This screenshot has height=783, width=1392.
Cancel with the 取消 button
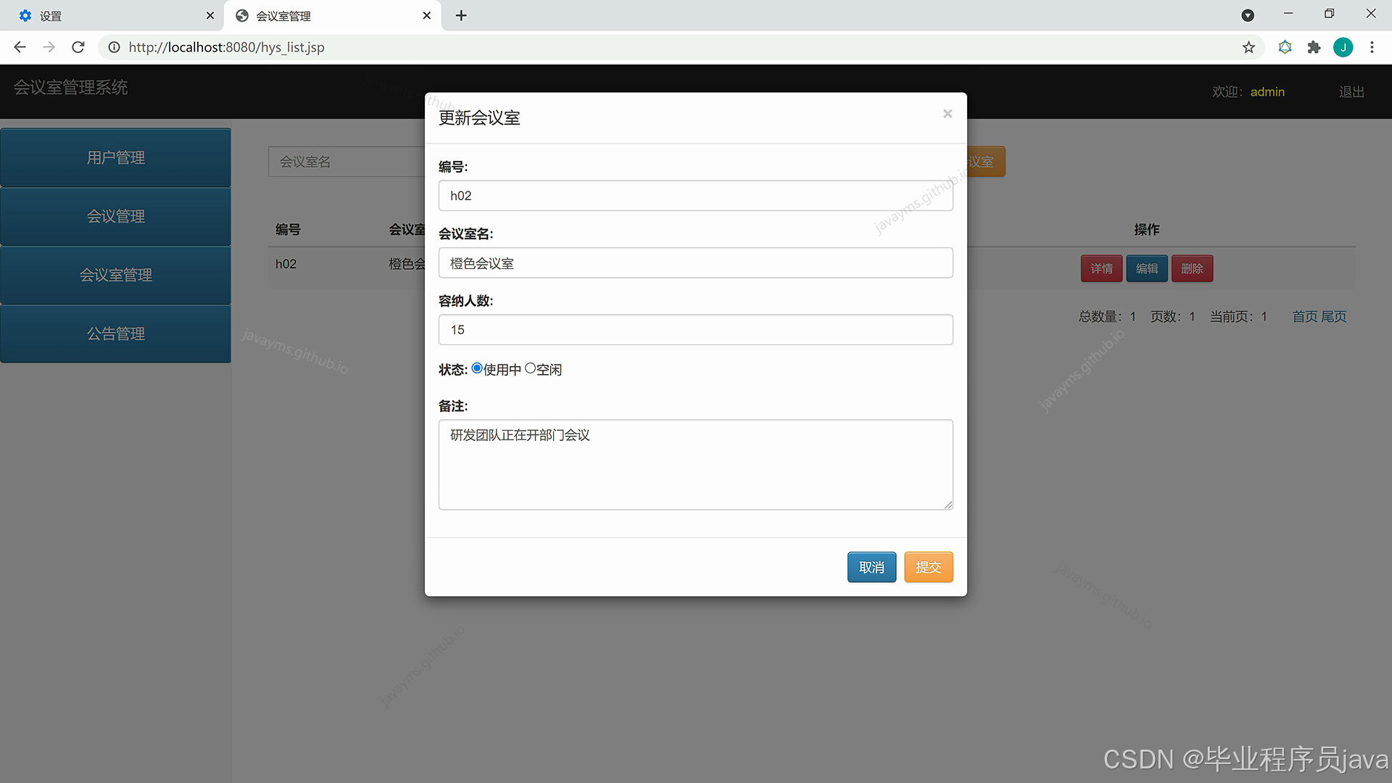(x=871, y=567)
